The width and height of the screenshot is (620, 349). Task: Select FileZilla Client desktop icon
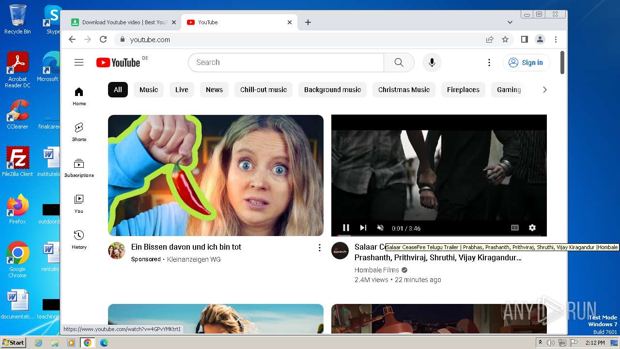(17, 161)
